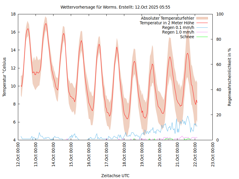Image resolution: width=239 pixels, height=179 pixels.
Task: Click the 'Schnee' legend label
Action: click(x=187, y=37)
